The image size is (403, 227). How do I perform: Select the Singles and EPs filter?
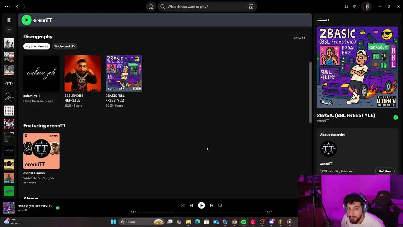click(x=65, y=46)
